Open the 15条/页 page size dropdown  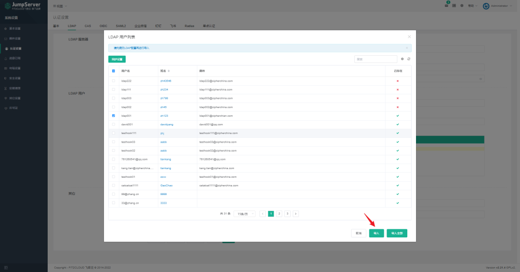coord(245,214)
